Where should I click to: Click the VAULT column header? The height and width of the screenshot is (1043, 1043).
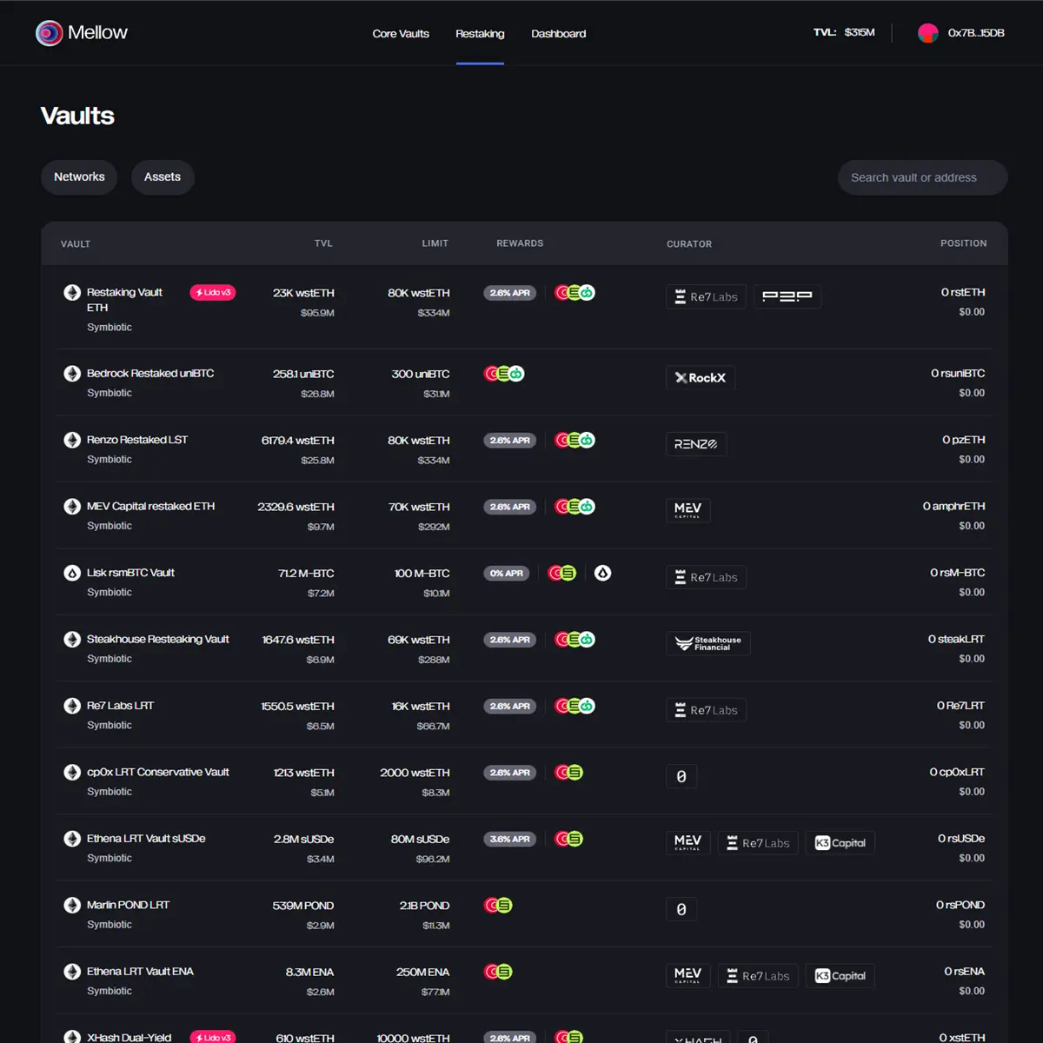click(x=76, y=244)
